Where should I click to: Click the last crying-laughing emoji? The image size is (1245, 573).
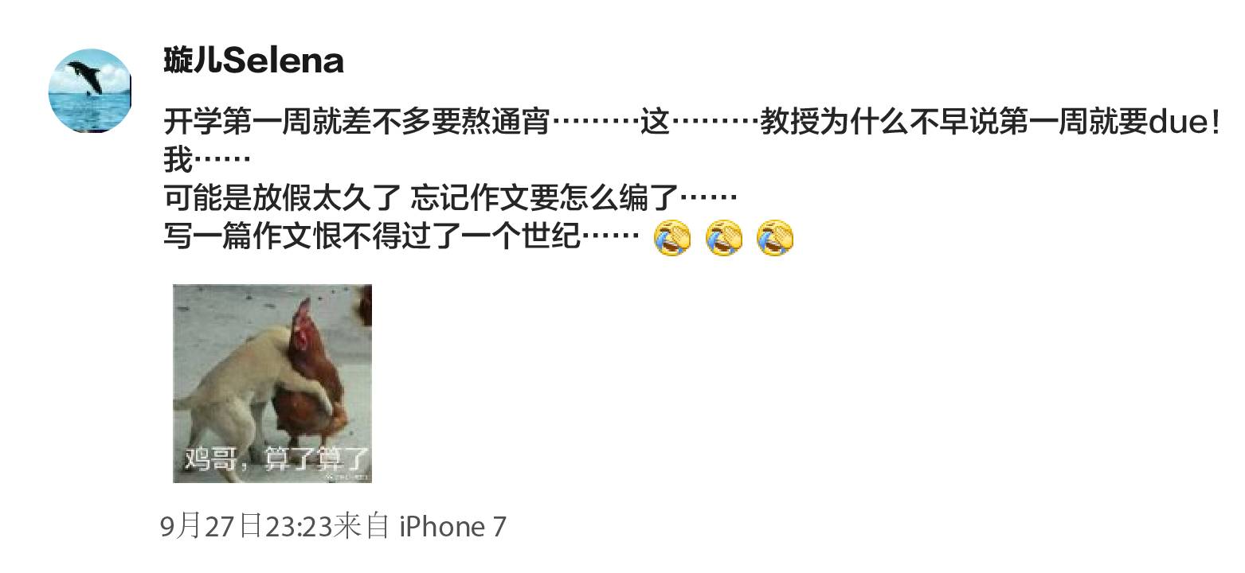pyautogui.click(x=776, y=238)
